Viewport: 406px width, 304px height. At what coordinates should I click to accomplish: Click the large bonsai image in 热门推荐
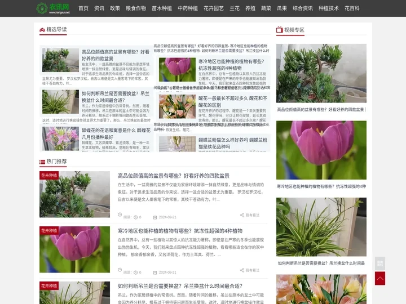pyautogui.click(x=74, y=194)
